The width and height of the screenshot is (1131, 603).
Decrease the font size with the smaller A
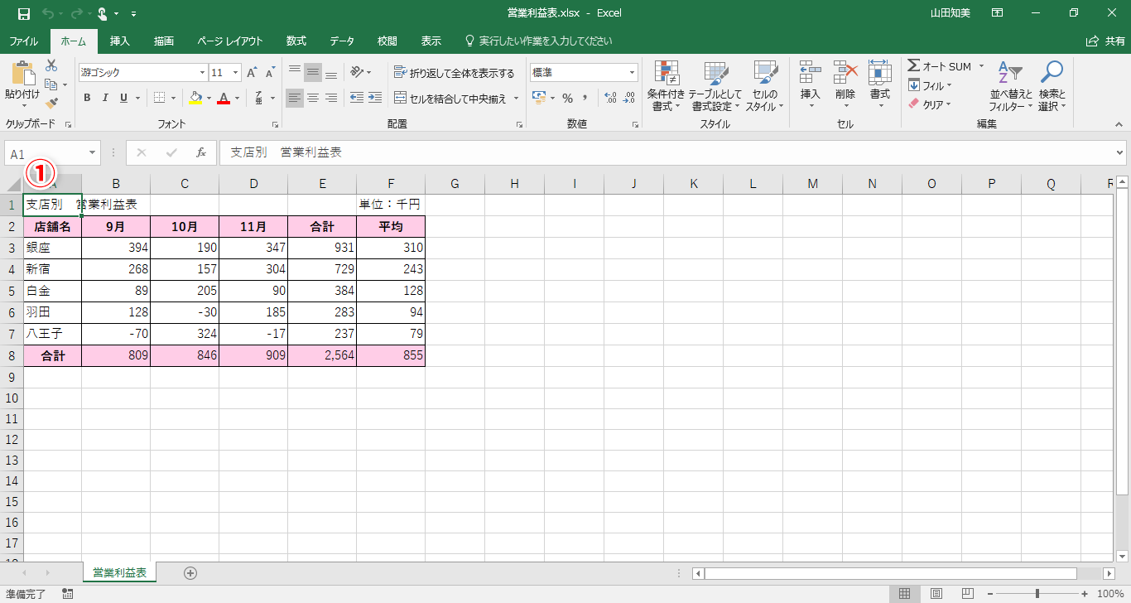tap(270, 73)
